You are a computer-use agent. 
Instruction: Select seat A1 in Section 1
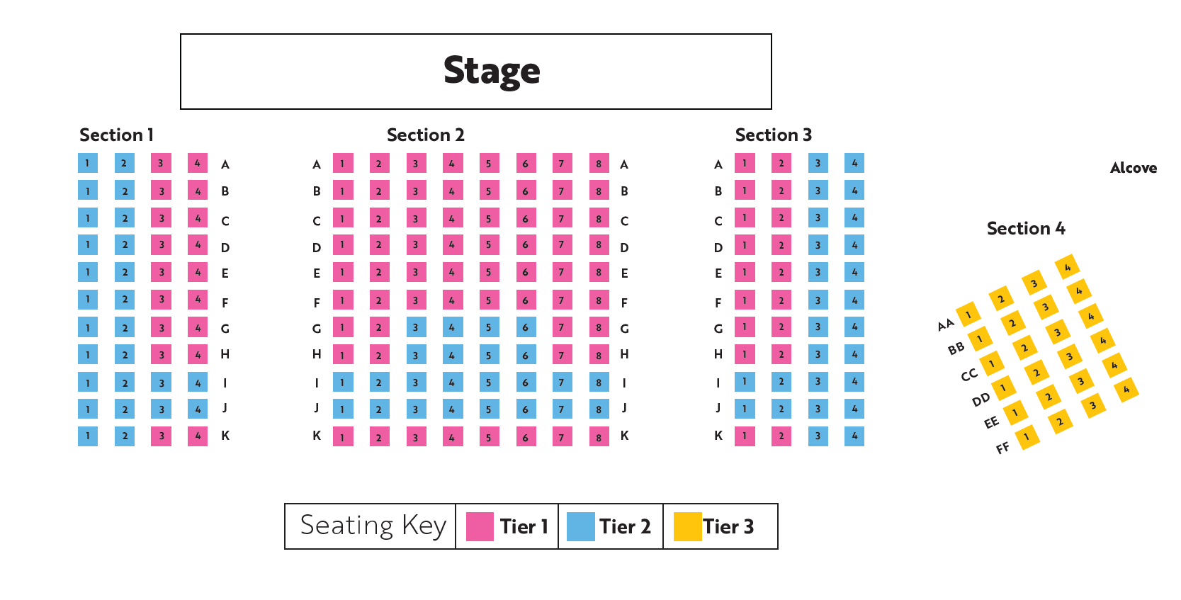click(88, 164)
